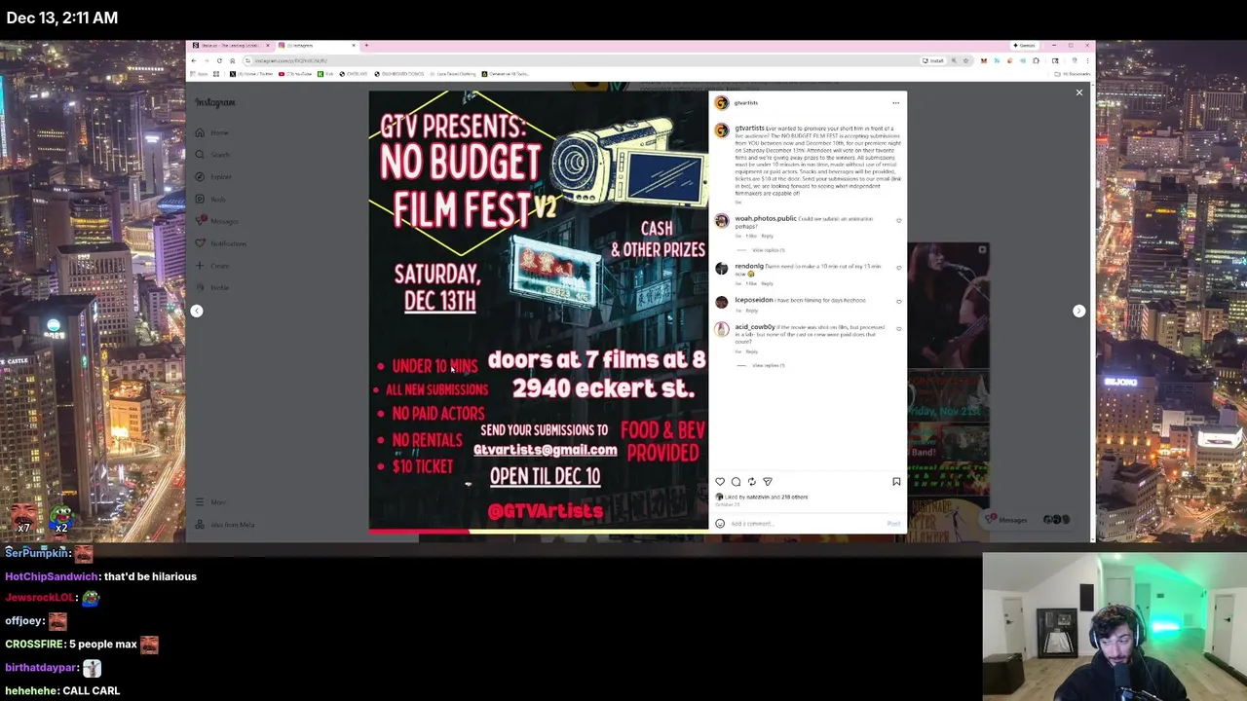Open Instagram Search in sidebar

[x=213, y=155]
